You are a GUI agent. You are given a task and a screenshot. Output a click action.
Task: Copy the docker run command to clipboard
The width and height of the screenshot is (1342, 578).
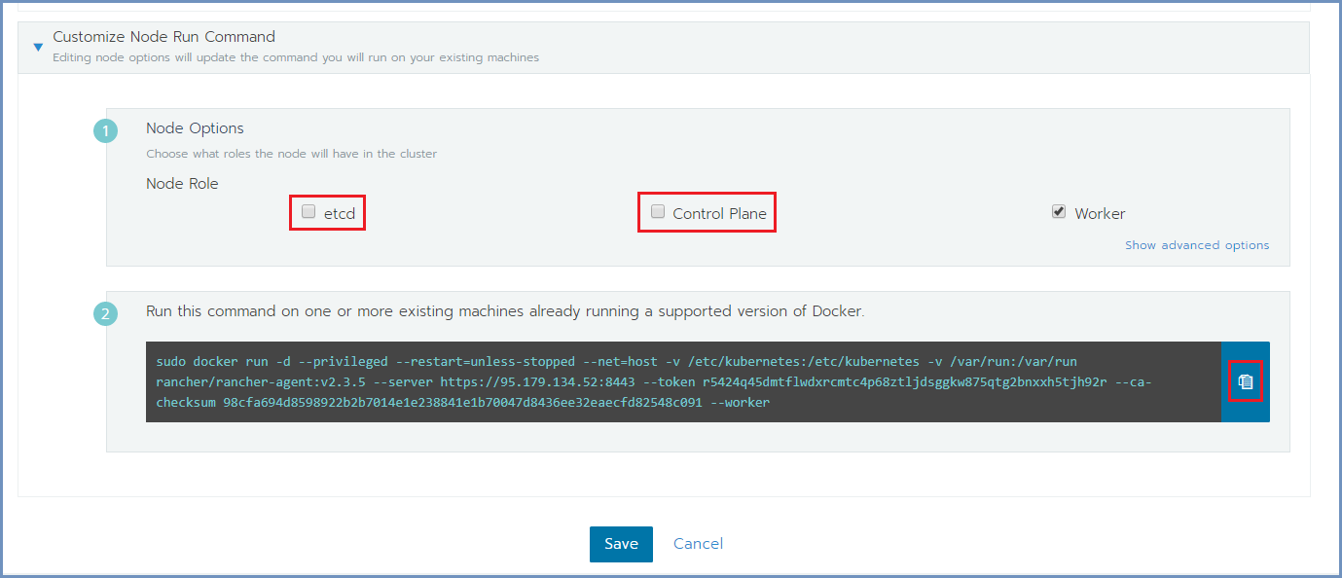(1245, 381)
